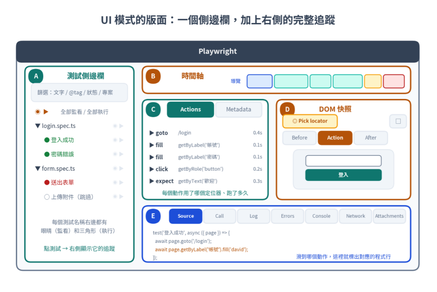437x292 pixels.
Task: Run the 登入成功 test triangle
Action: click(121, 140)
